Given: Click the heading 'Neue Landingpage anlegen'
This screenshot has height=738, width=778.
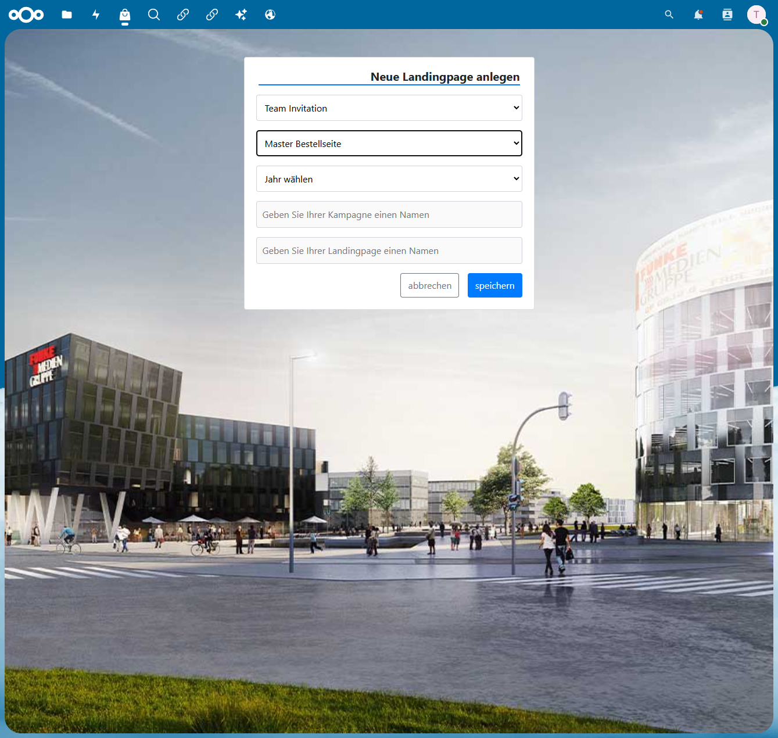Looking at the screenshot, I should 445,77.
